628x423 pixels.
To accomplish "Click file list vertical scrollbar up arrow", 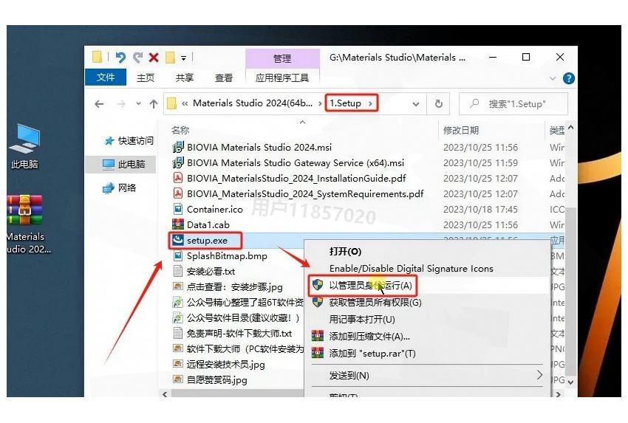I will click(x=570, y=128).
